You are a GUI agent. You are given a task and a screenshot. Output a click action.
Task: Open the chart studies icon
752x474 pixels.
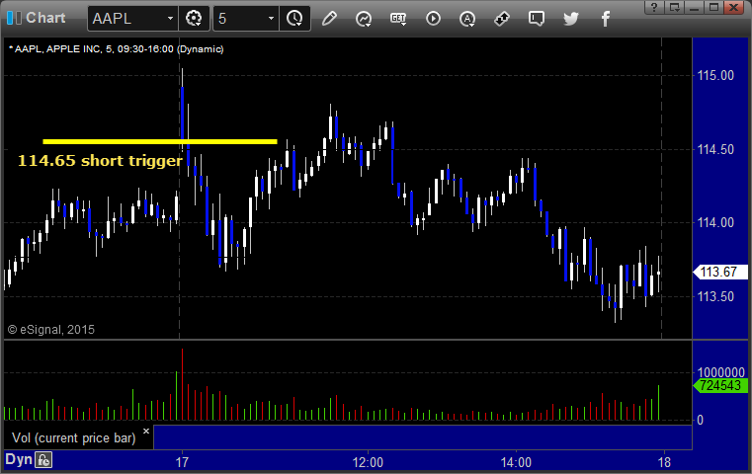pos(364,19)
